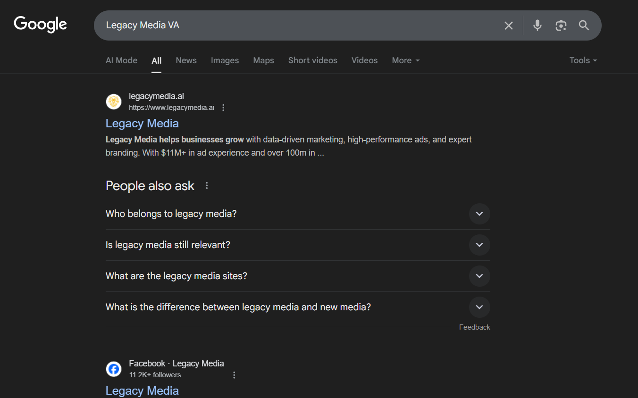Switch to the AI Mode tab

[x=121, y=60]
